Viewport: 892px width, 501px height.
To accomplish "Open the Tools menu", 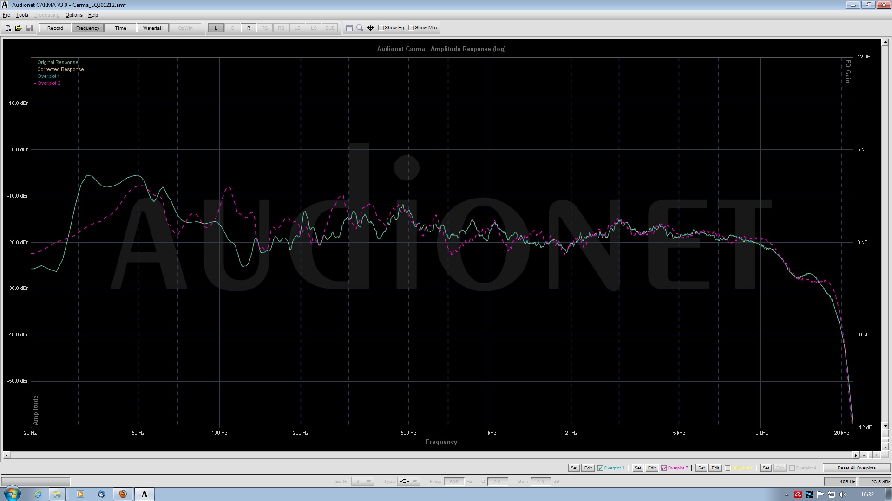I will [x=22, y=15].
